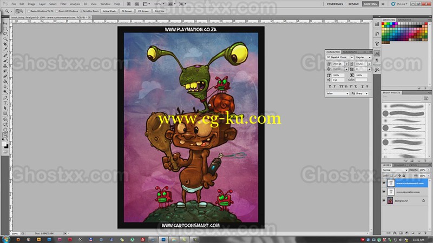Click Zoom In and Zoom Out buttons
This screenshot has width=433, height=243.
(19, 11)
